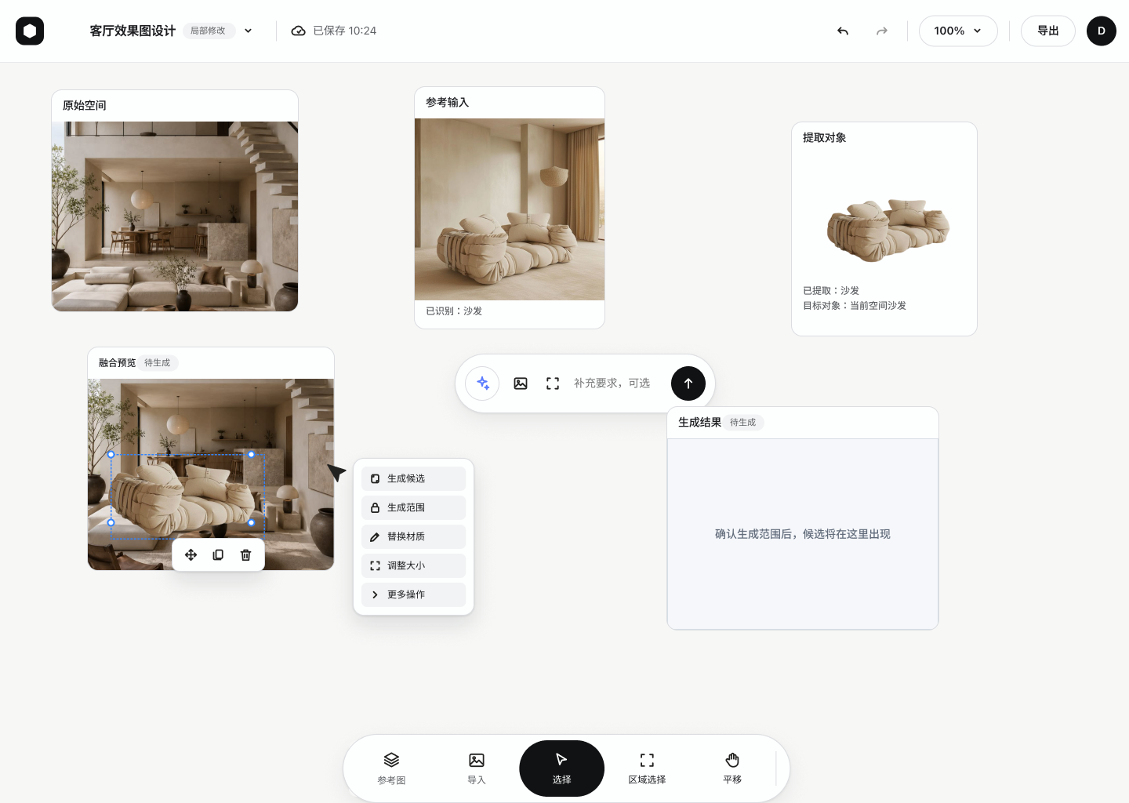Viewport: 1129px width, 803px height.
Task: Click the 已保存 10:24 status text
Action: 345,31
